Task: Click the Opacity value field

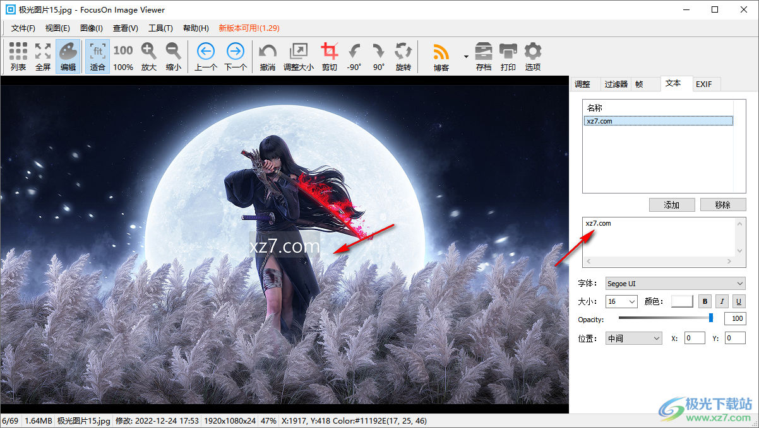Action: pyautogui.click(x=735, y=319)
